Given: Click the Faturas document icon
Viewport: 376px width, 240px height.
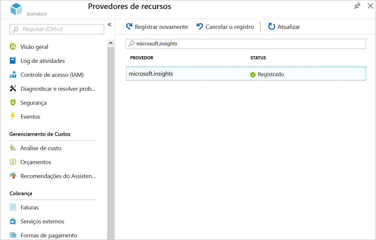Looking at the screenshot, I should pyautogui.click(x=13, y=207).
